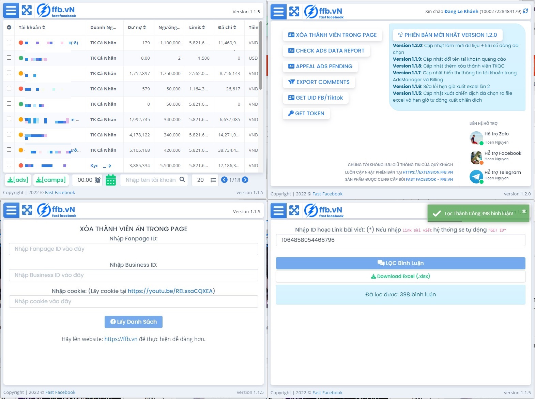Sort by Limit column
The image size is (535, 399).
click(x=197, y=27)
